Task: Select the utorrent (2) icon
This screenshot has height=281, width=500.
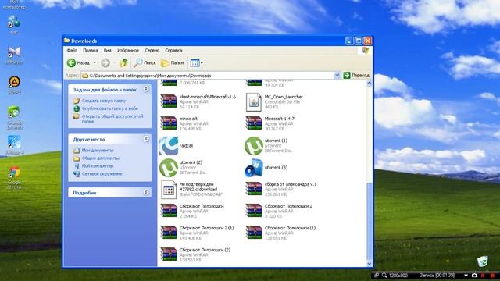Action: click(x=169, y=168)
